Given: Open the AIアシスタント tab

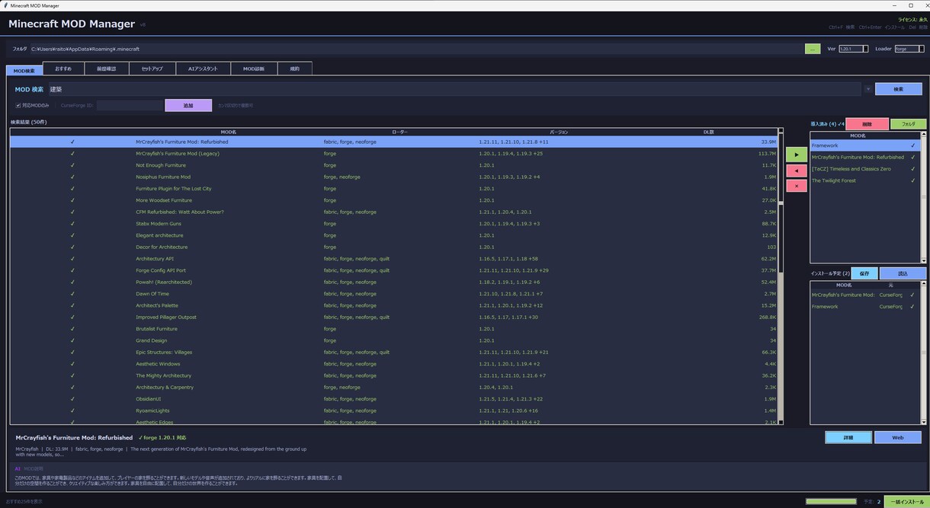Looking at the screenshot, I should click(203, 69).
